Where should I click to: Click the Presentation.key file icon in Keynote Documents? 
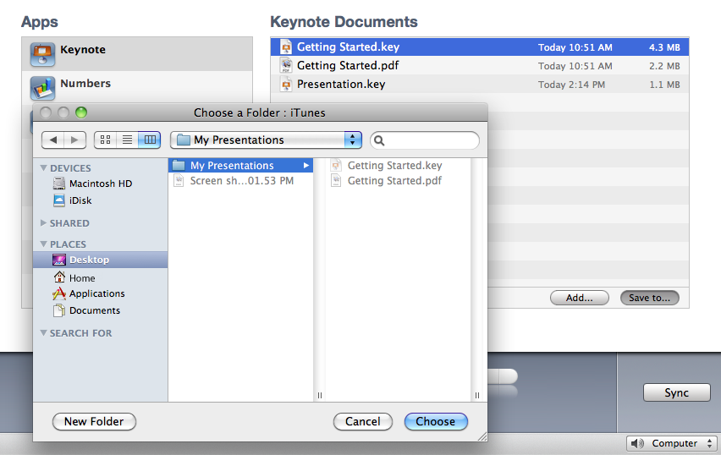point(286,84)
